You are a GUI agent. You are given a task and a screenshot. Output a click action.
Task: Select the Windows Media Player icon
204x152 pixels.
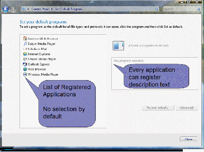[x=25, y=74]
